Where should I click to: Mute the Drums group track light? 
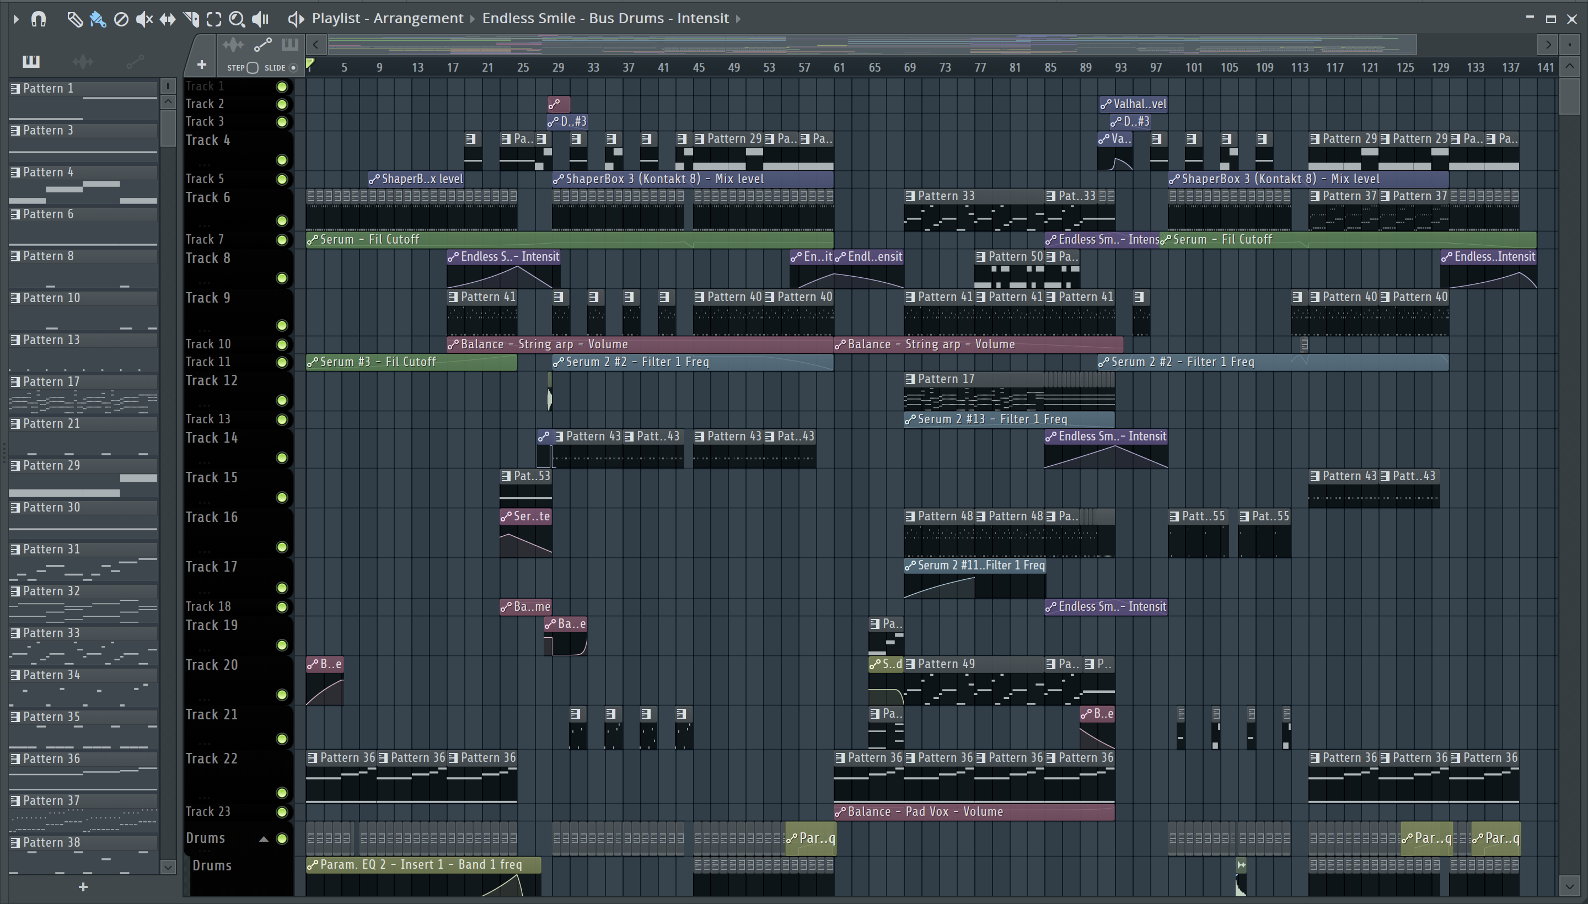[282, 839]
